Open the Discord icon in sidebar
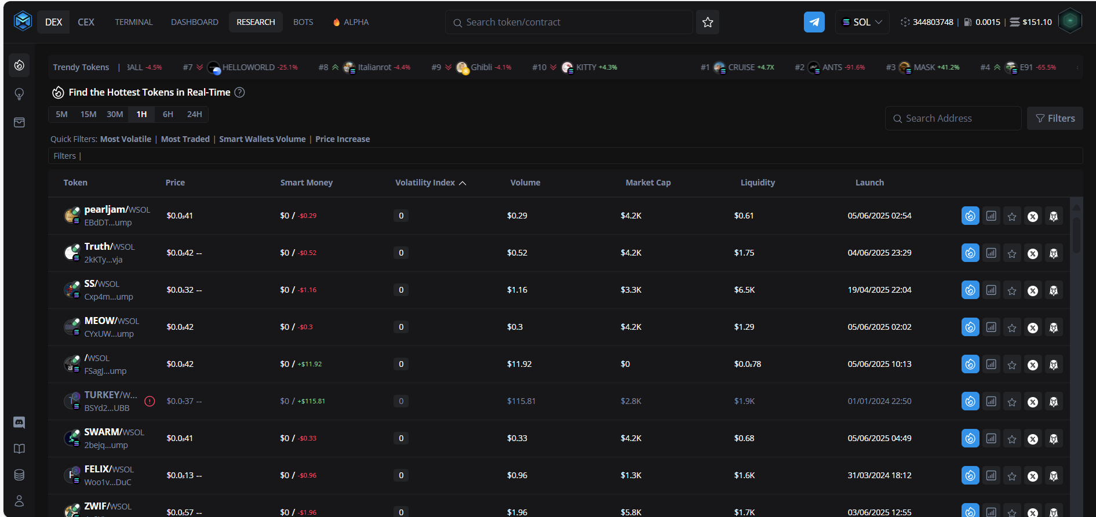The image size is (1096, 517). tap(19, 423)
